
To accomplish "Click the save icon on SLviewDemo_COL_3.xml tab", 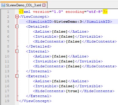I will click(3, 5).
